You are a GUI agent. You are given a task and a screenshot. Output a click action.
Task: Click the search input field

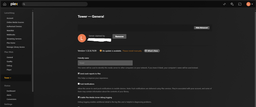[x=55, y=4]
